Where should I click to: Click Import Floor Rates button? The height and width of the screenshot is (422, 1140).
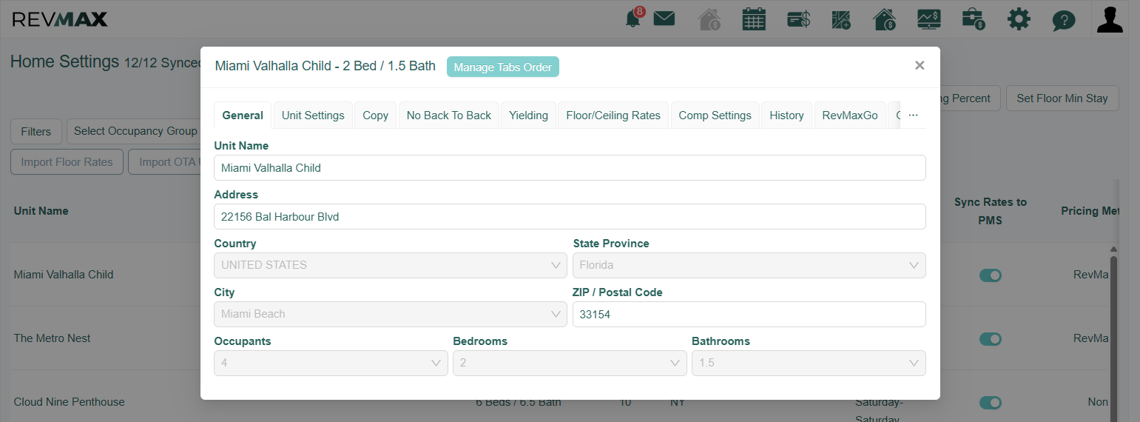(67, 162)
